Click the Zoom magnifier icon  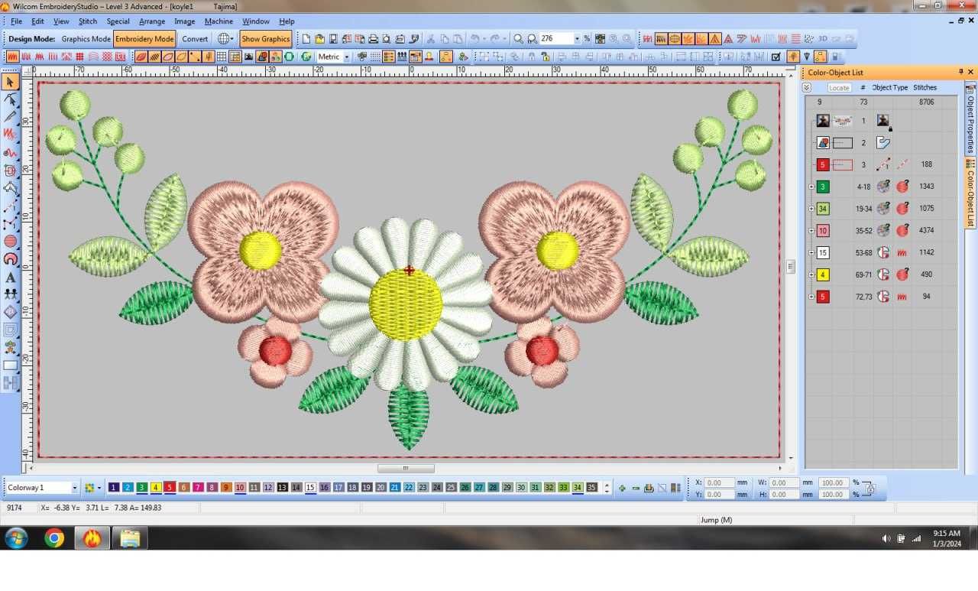pos(518,39)
